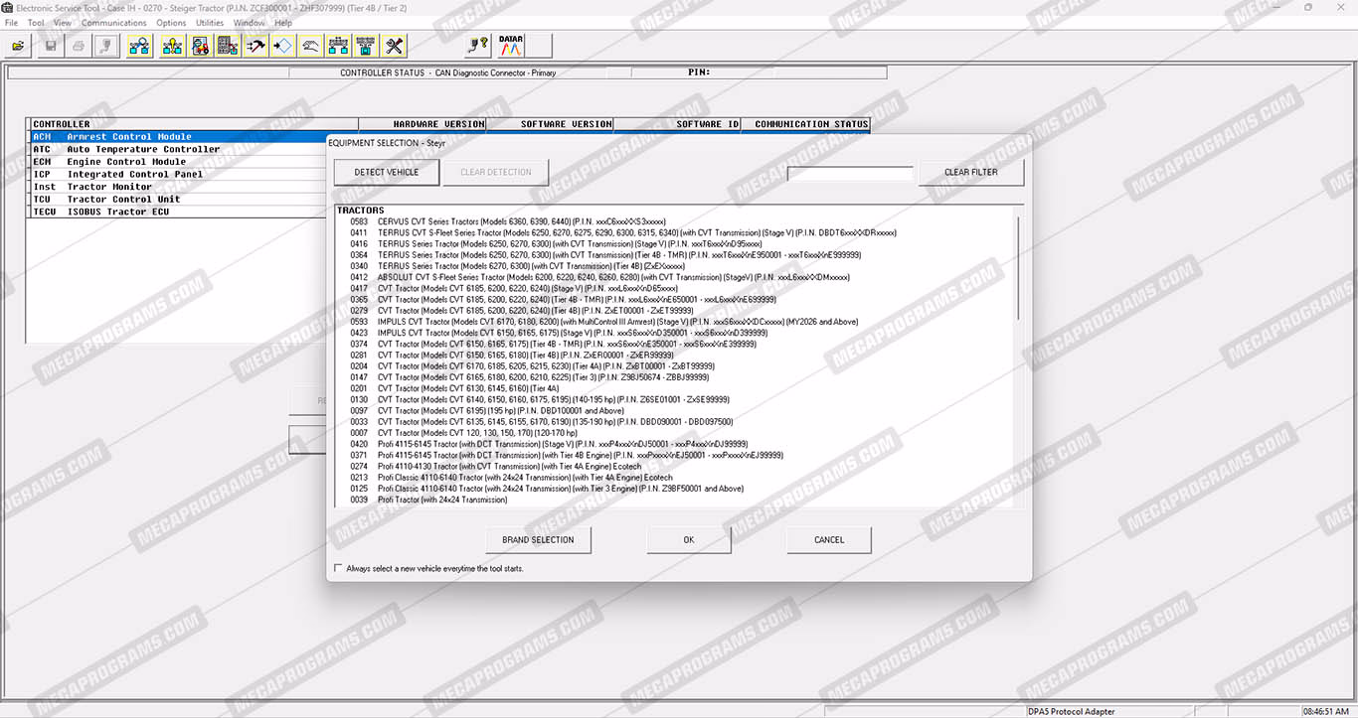
Task: Open the light bulb network diagnostics icon
Action: (x=173, y=46)
